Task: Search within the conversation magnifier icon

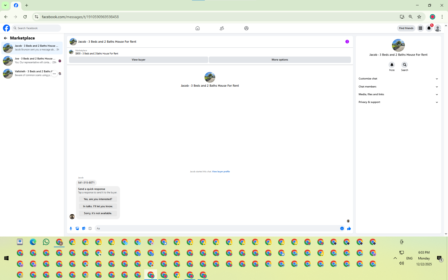Action: point(405,65)
